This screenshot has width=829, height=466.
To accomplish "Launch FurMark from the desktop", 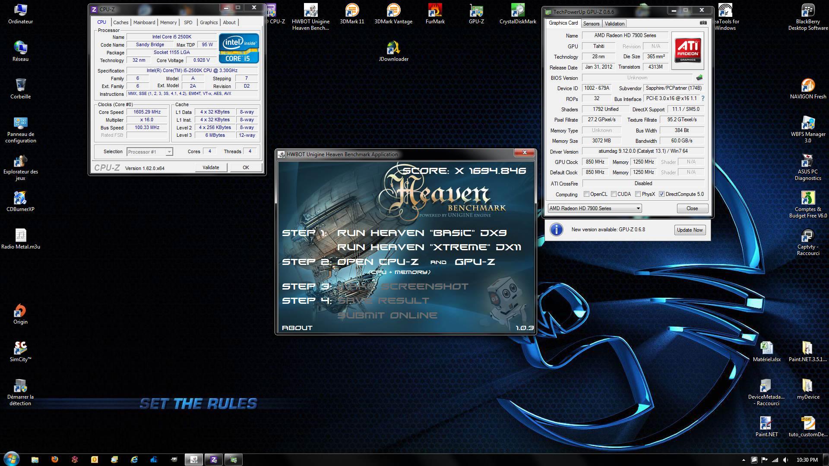I will coord(435,14).
